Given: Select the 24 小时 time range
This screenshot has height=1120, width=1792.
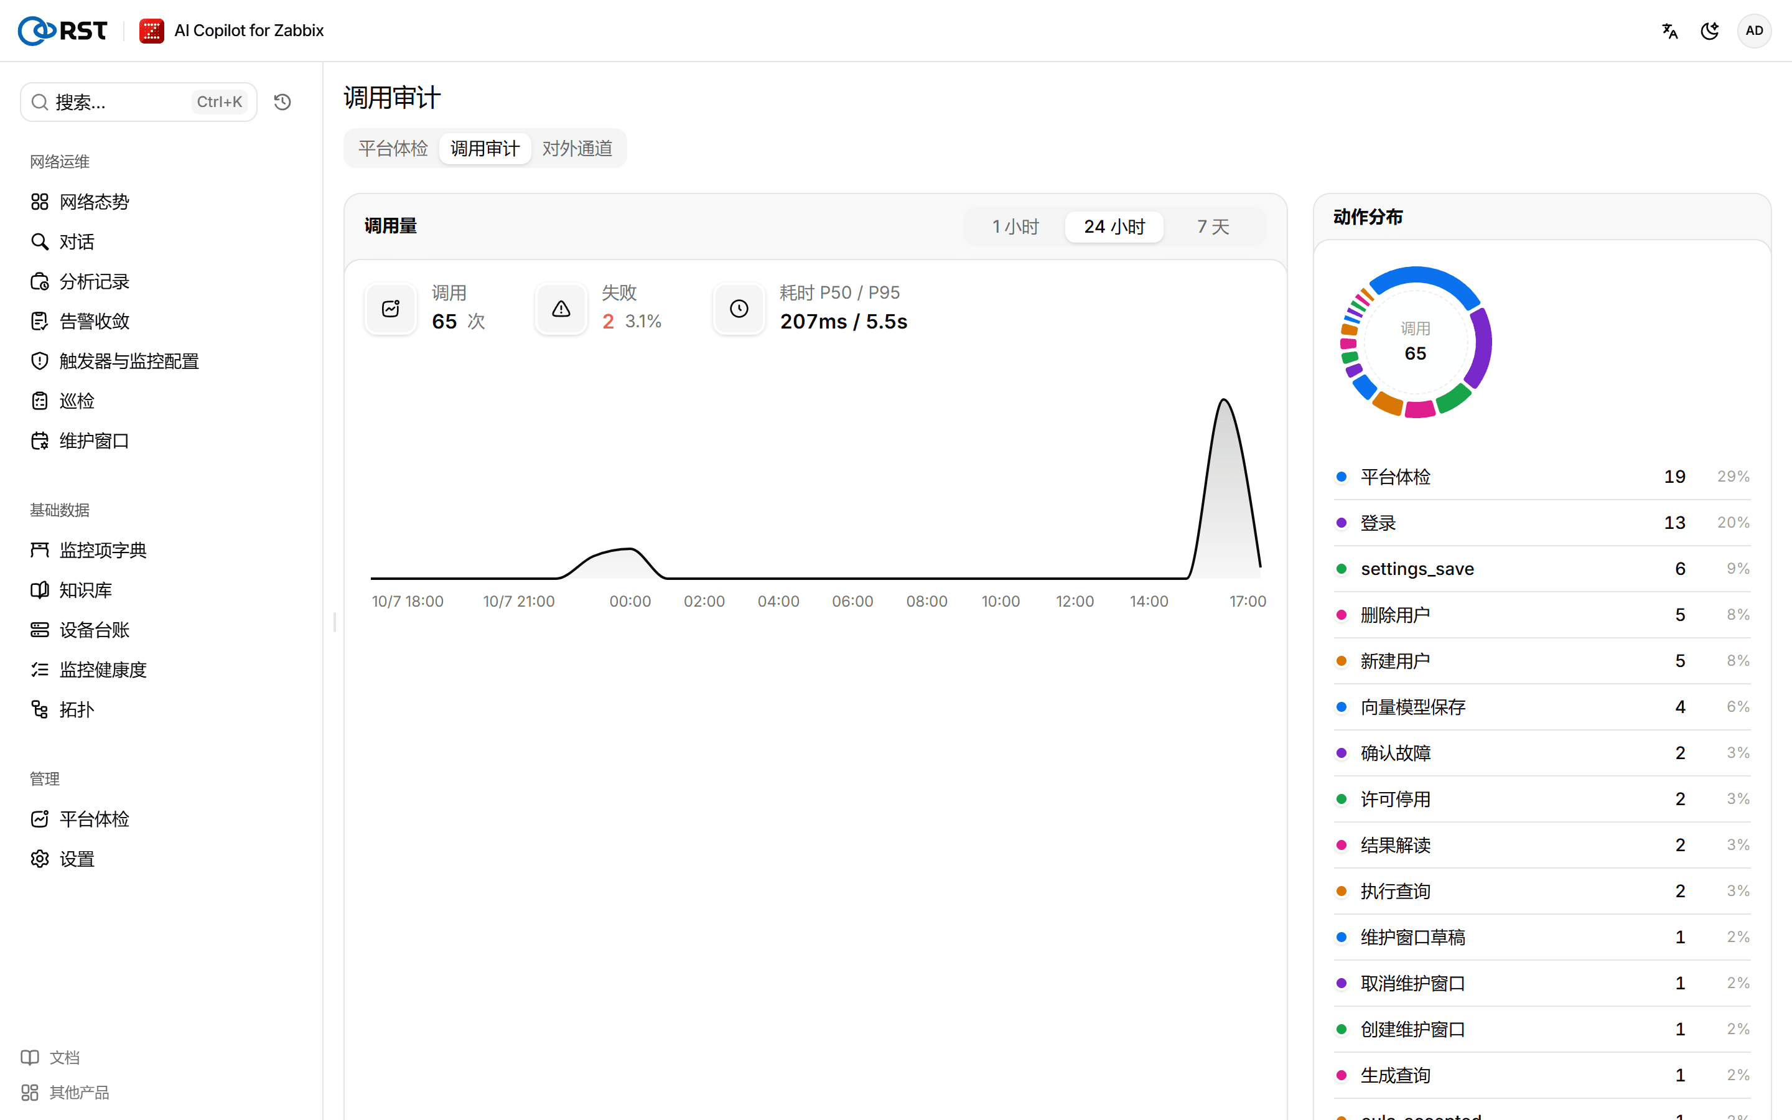Looking at the screenshot, I should pyautogui.click(x=1114, y=226).
